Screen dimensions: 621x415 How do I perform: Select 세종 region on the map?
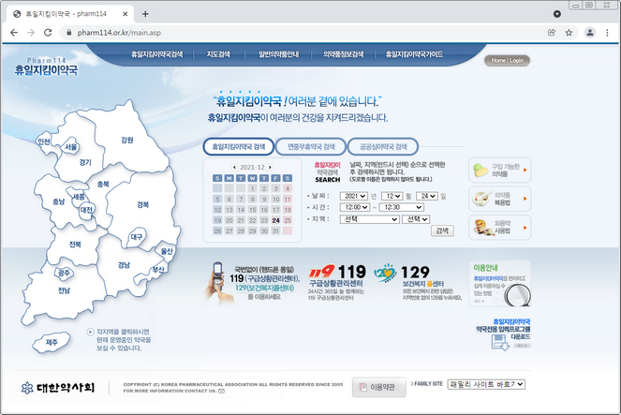click(x=78, y=197)
